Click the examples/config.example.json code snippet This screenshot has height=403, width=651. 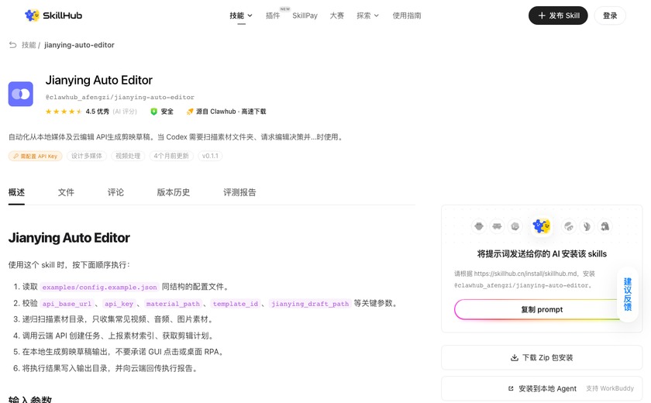pos(100,288)
